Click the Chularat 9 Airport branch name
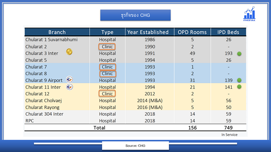271x152 pixels. (44, 80)
